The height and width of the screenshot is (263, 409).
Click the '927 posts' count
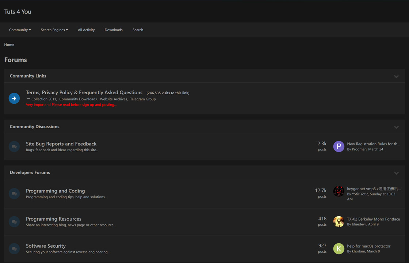pos(322,248)
